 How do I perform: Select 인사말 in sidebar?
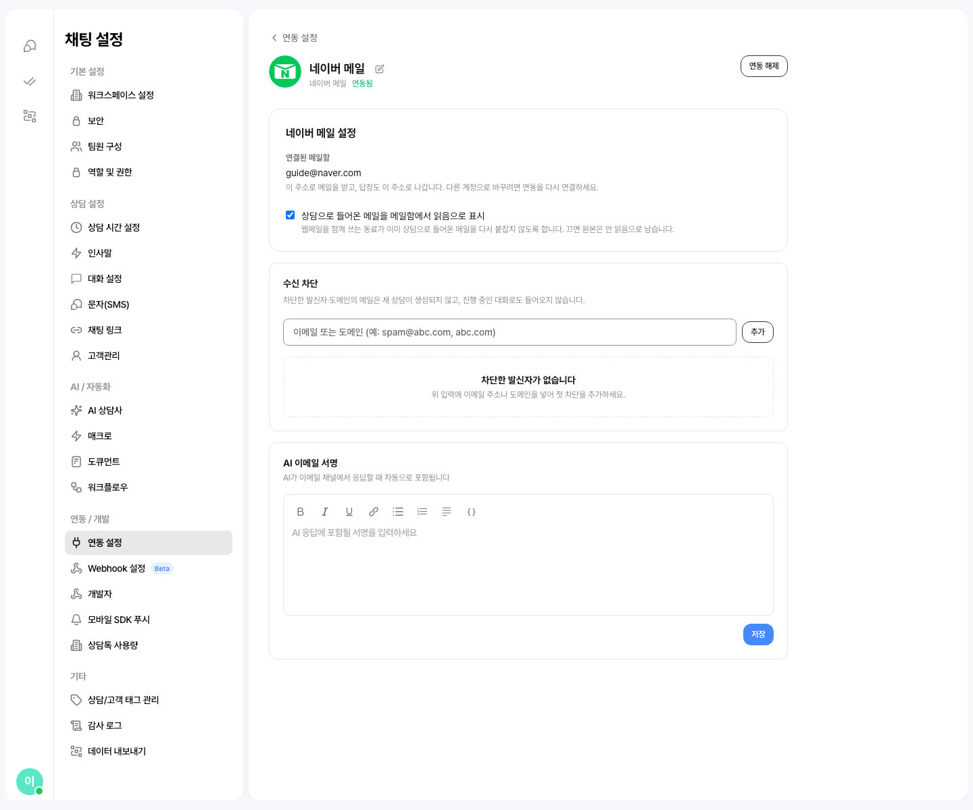tap(149, 253)
